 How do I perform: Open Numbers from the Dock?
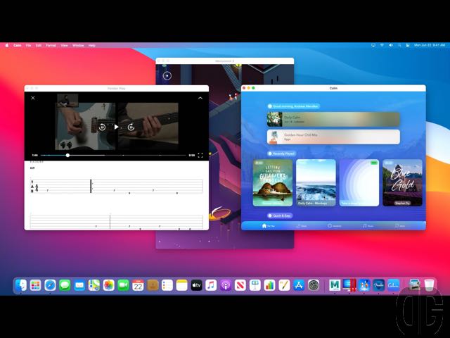click(x=270, y=285)
